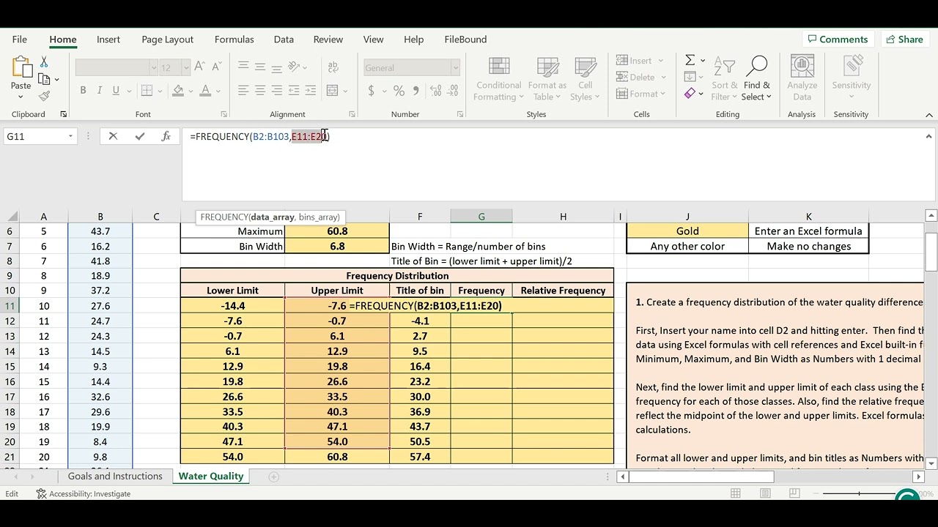The height and width of the screenshot is (527, 938).
Task: Toggle Align Left alignment
Action: coord(243,91)
